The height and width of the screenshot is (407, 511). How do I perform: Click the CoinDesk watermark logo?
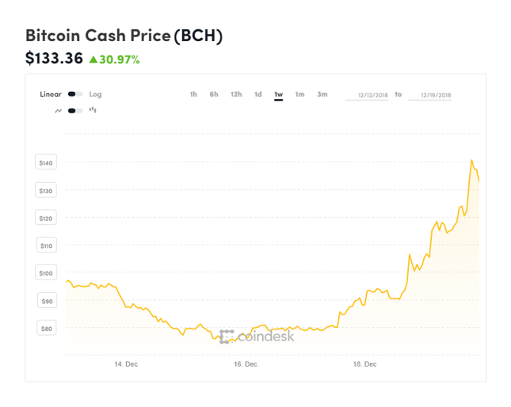(257, 337)
